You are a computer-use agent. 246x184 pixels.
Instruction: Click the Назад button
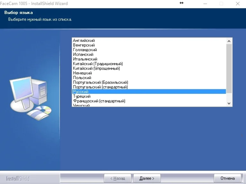(x=118, y=178)
